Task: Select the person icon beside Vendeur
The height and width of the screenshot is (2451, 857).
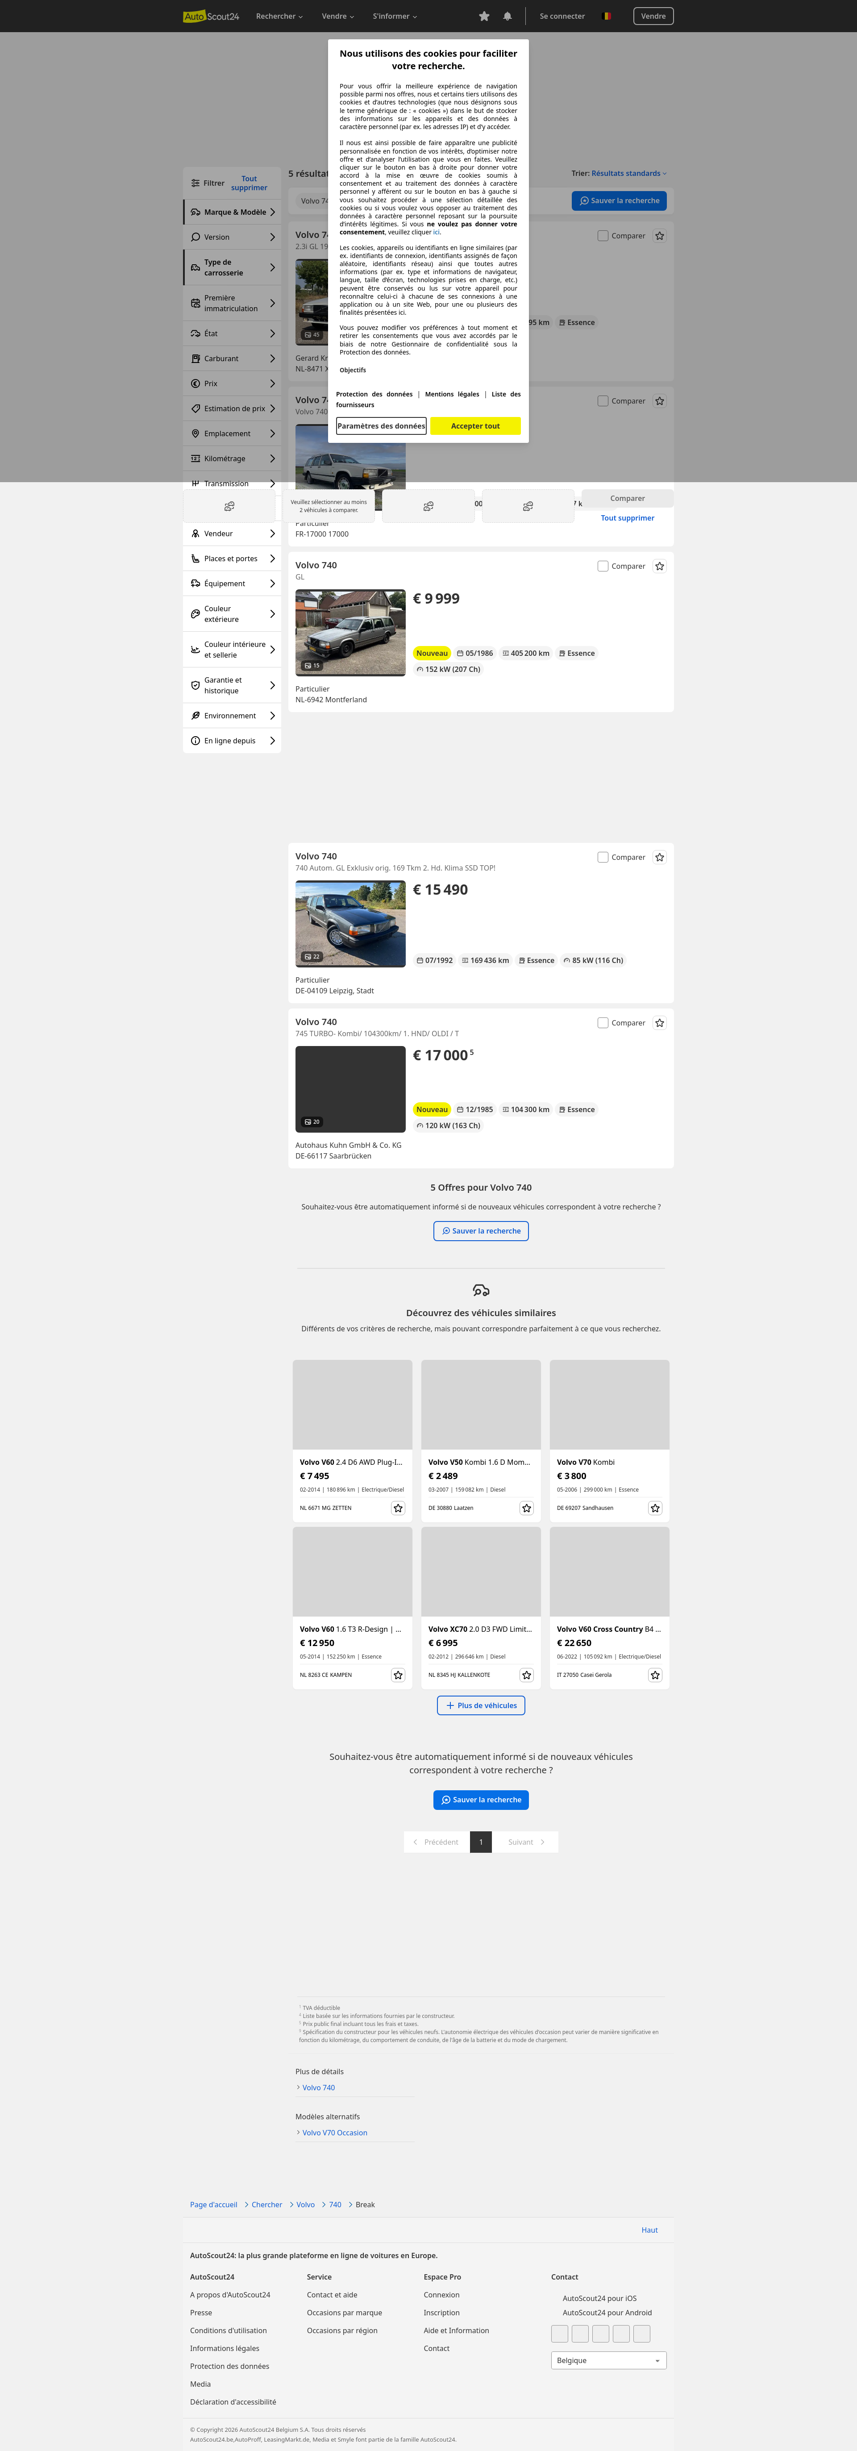Action: click(195, 534)
